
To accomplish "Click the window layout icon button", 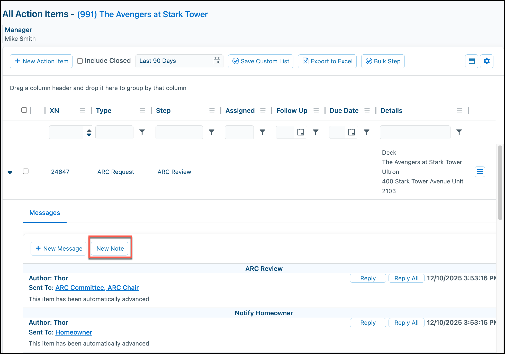I will click(x=472, y=61).
